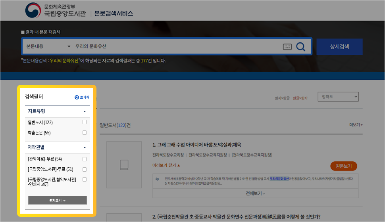
Task: Enable the [국립중앙도서관]-무료 (51) checkbox
Action: 85,169
